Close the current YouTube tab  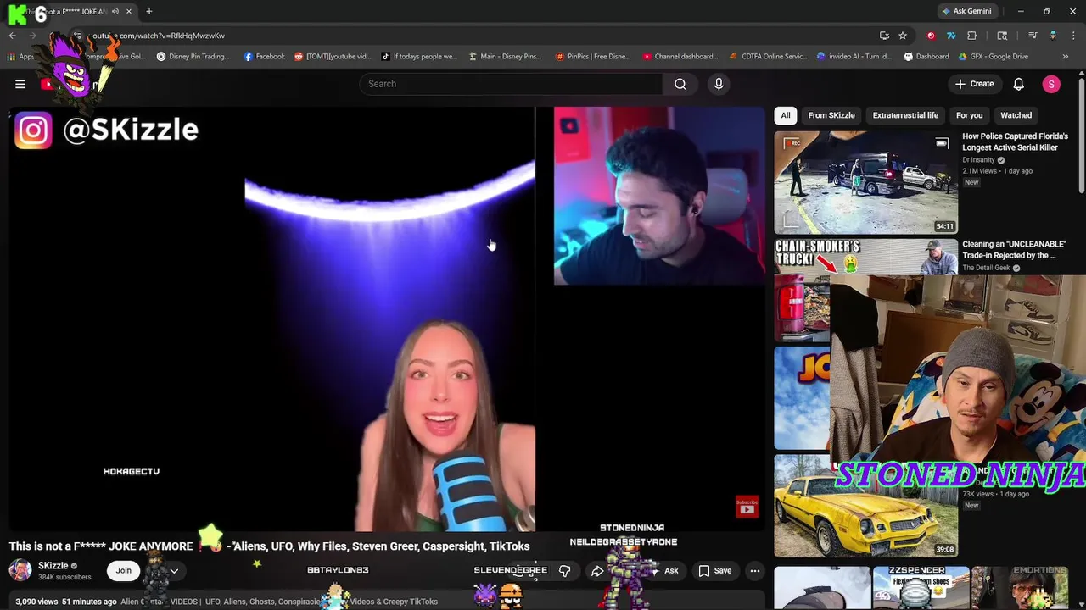[128, 11]
